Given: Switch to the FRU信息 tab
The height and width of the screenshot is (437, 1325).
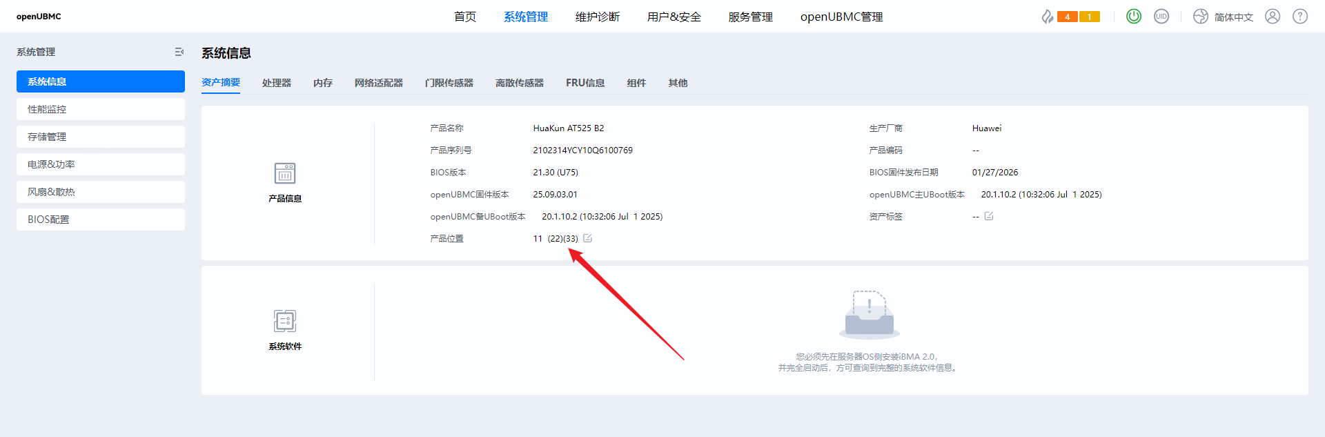Looking at the screenshot, I should [x=585, y=83].
